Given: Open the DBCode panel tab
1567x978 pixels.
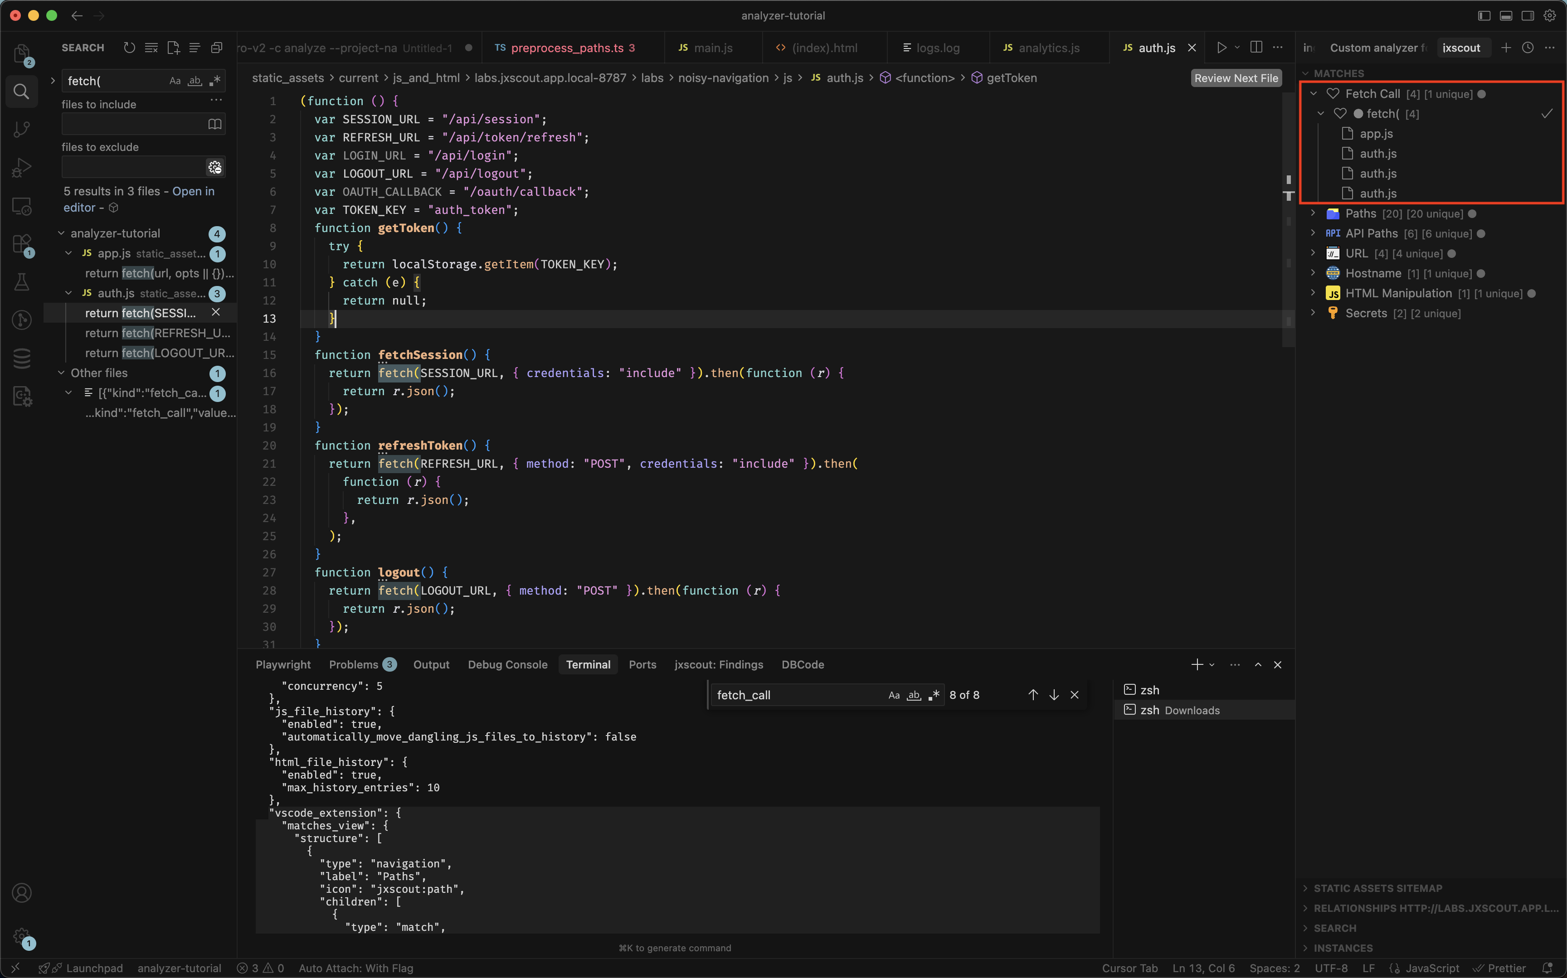Looking at the screenshot, I should point(802,664).
